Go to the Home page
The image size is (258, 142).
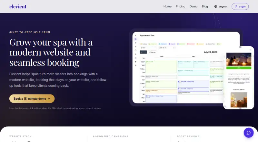point(167,6)
